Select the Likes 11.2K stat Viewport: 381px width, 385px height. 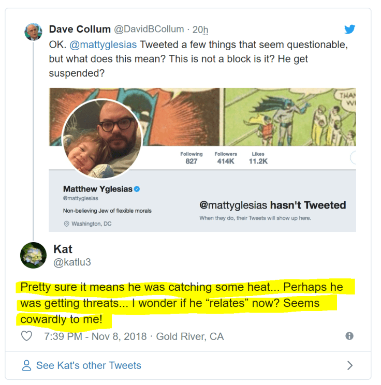point(258,158)
